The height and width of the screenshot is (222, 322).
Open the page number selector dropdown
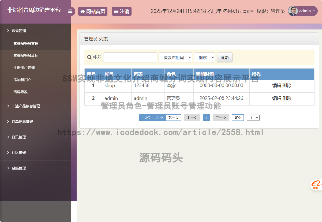pos(253,118)
